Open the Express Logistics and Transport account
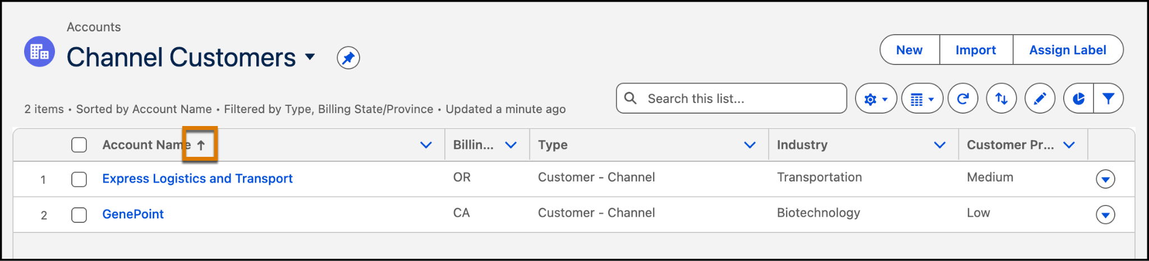Image resolution: width=1149 pixels, height=261 pixels. pos(197,179)
